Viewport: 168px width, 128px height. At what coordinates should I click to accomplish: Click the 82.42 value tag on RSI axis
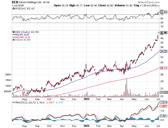click(163, 12)
